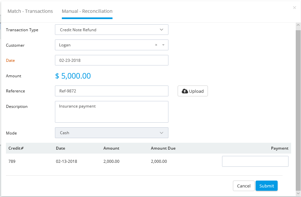
Task: Click the scrollbar up arrow
Action: tap(298, 25)
